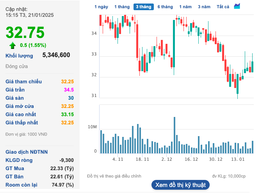Select the 3 năm time range

click(x=204, y=7)
